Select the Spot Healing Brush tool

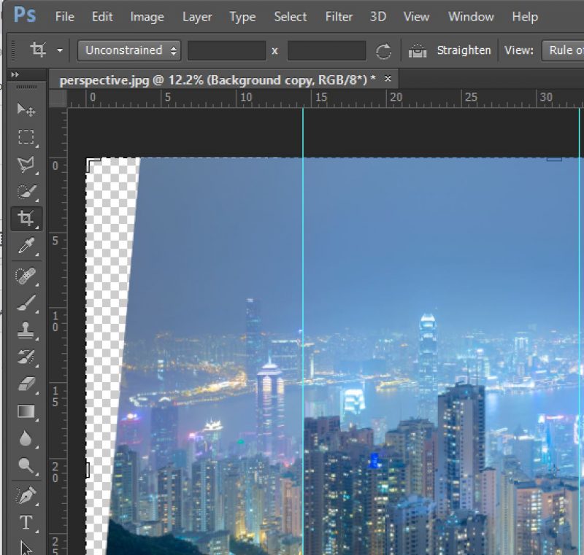point(26,276)
